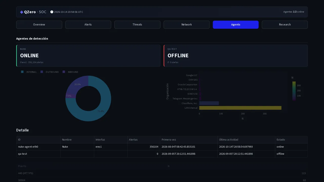Image resolution: width=324 pixels, height=182 pixels.
Task: Click the Agentes 1/2 online indicator
Action: click(x=294, y=12)
